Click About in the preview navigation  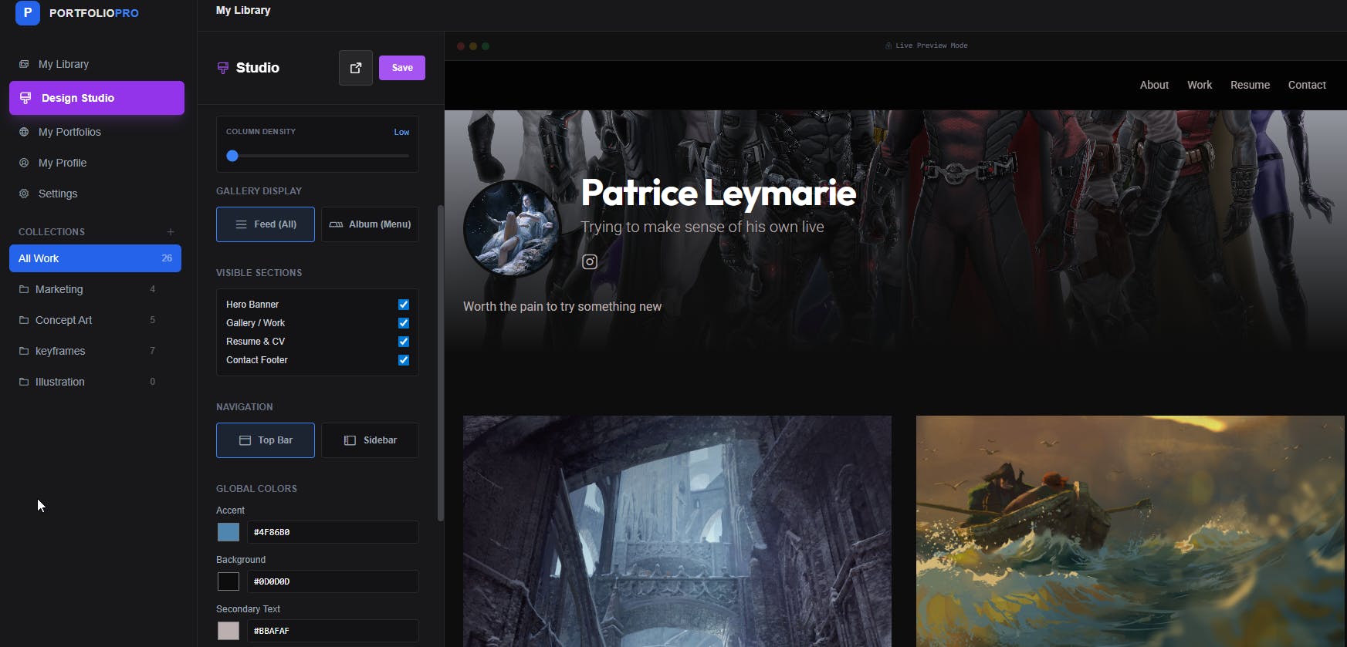1154,85
